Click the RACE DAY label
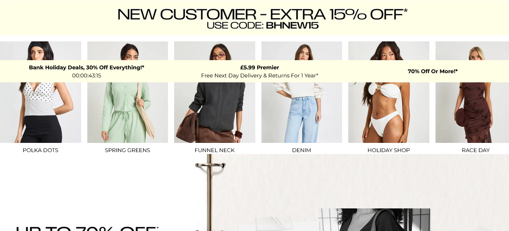This screenshot has height=231, width=509. [476, 150]
